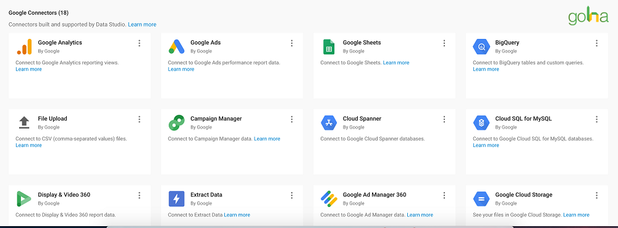
Task: Open Learn more link in Google Ads card
Action: [181, 69]
